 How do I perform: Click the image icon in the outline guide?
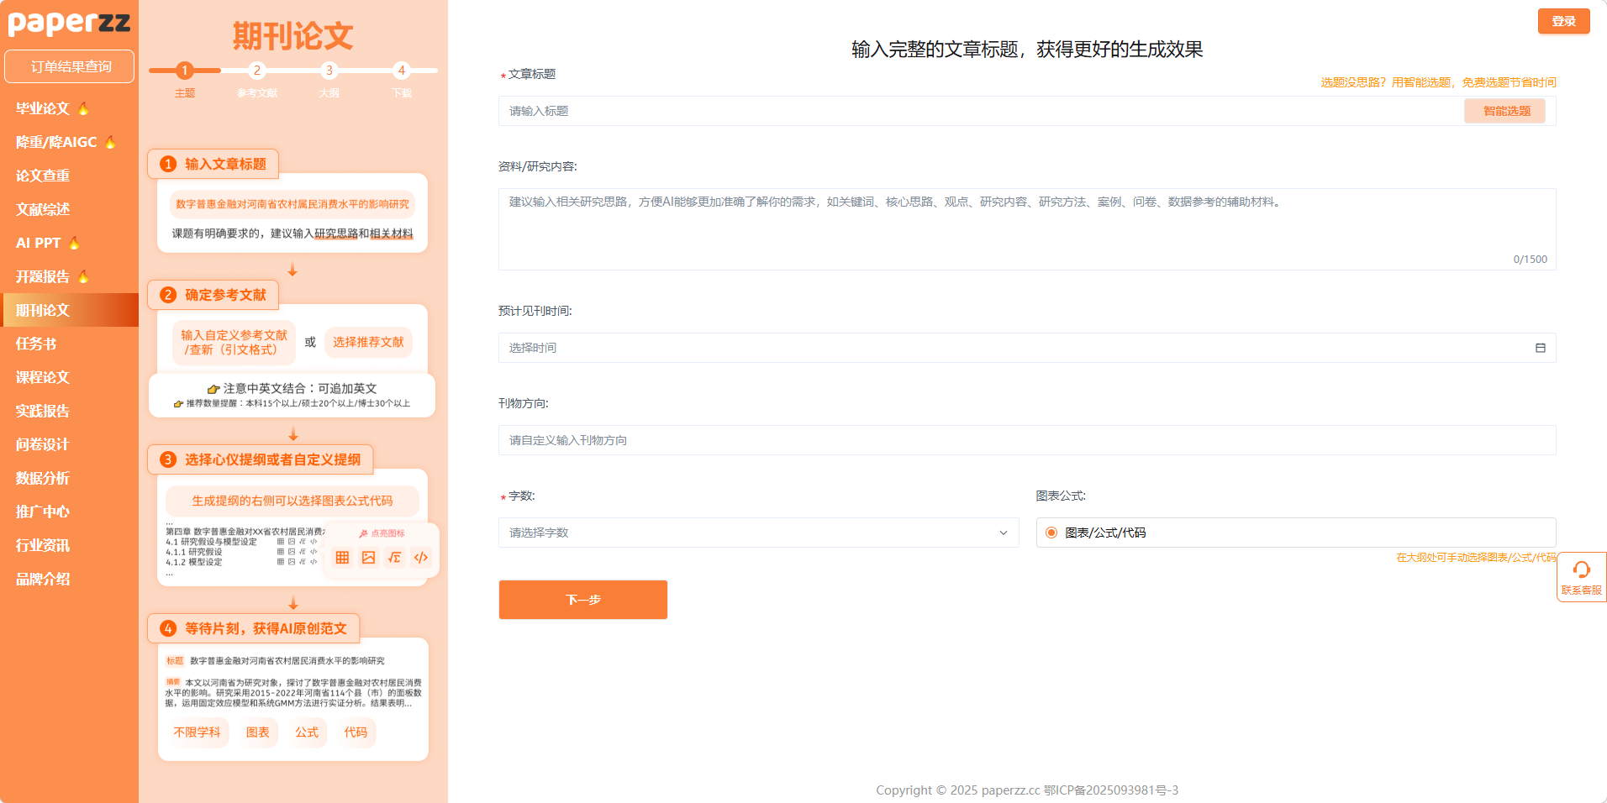(368, 558)
